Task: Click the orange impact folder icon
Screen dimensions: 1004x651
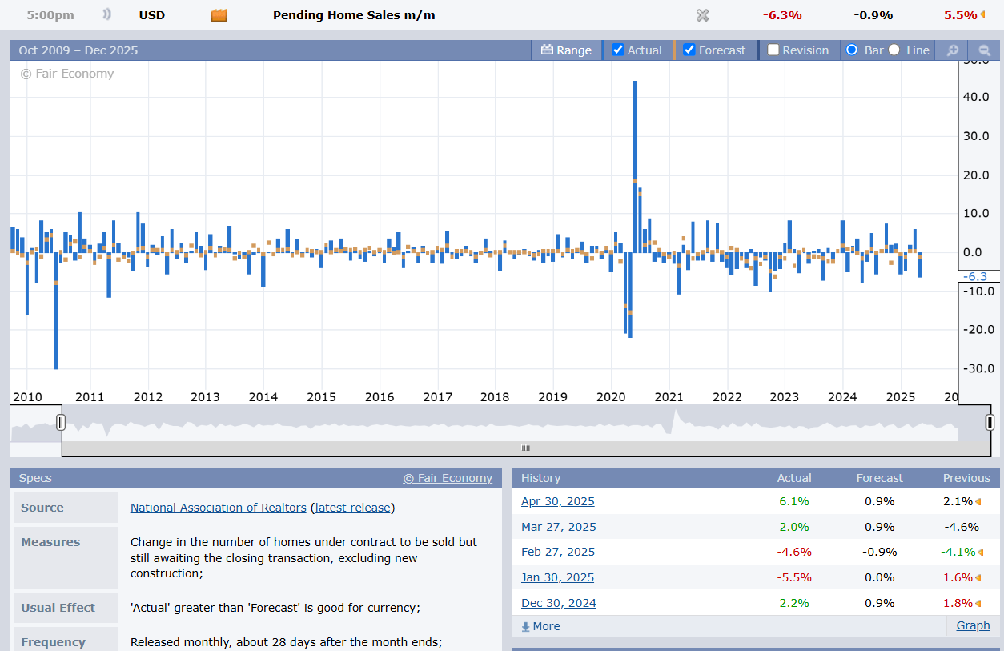Action: [219, 15]
